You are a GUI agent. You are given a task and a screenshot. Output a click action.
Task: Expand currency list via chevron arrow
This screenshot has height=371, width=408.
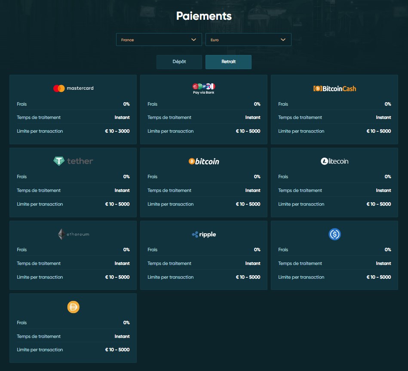coord(283,40)
